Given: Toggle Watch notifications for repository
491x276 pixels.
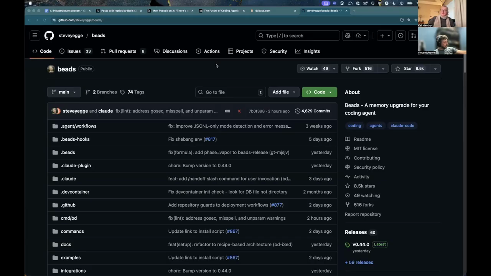Looking at the screenshot, I should (314, 69).
